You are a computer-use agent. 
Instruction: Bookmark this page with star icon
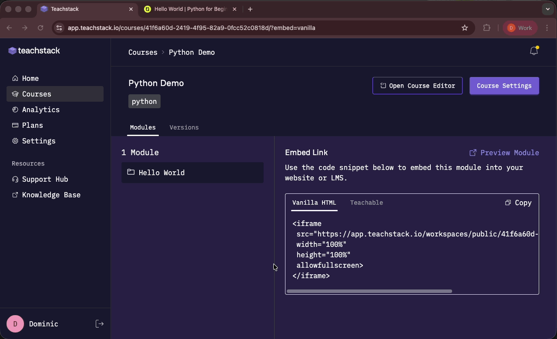click(x=465, y=28)
